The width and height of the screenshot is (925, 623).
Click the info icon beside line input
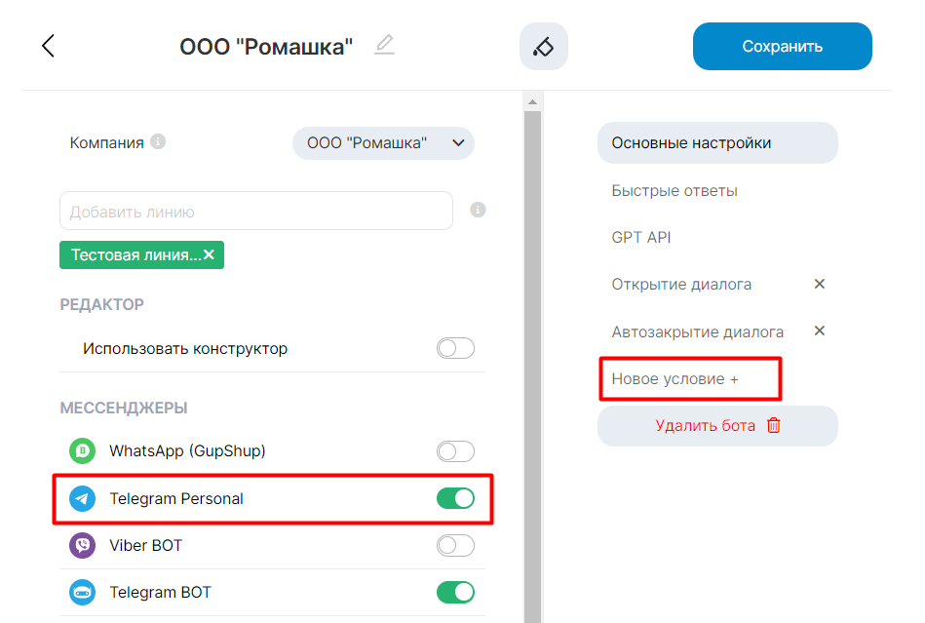pyautogui.click(x=478, y=210)
